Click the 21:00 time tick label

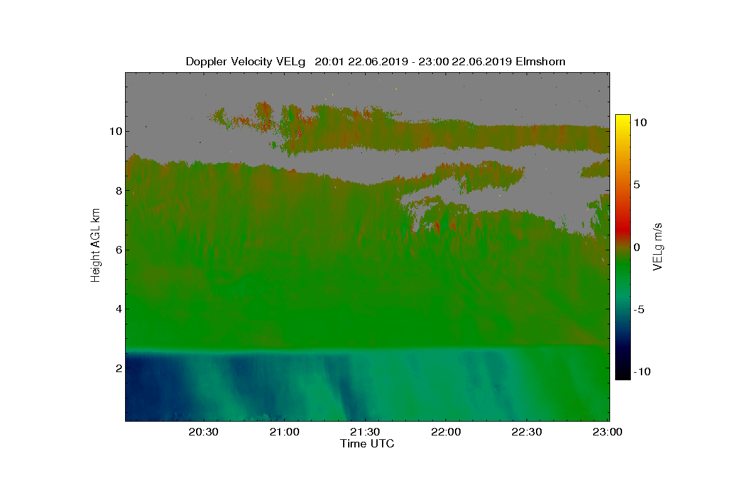pos(284,432)
